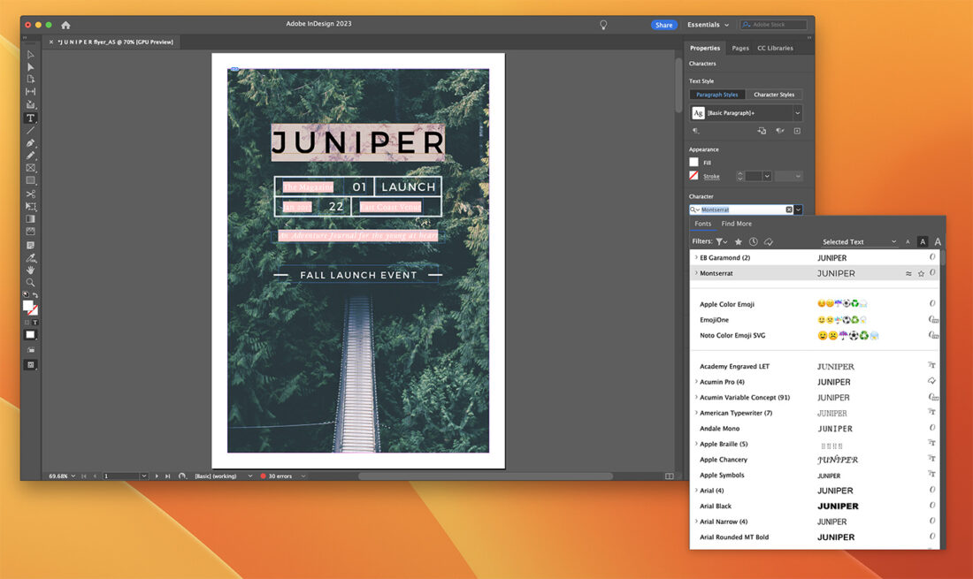This screenshot has height=579, width=973.
Task: Activate the Hand tool
Action: pos(29,271)
